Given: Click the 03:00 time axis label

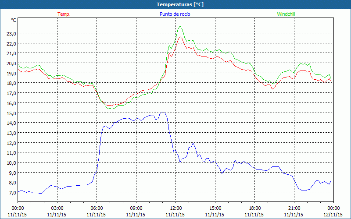Looking at the screenshot, I should pyautogui.click(x=57, y=208).
